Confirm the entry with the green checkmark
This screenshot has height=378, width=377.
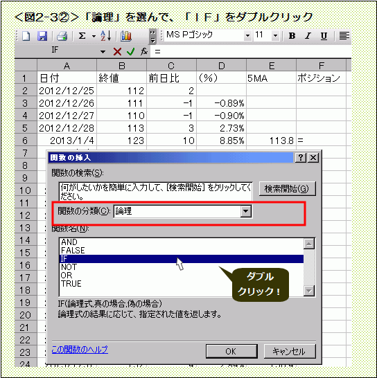coord(130,51)
